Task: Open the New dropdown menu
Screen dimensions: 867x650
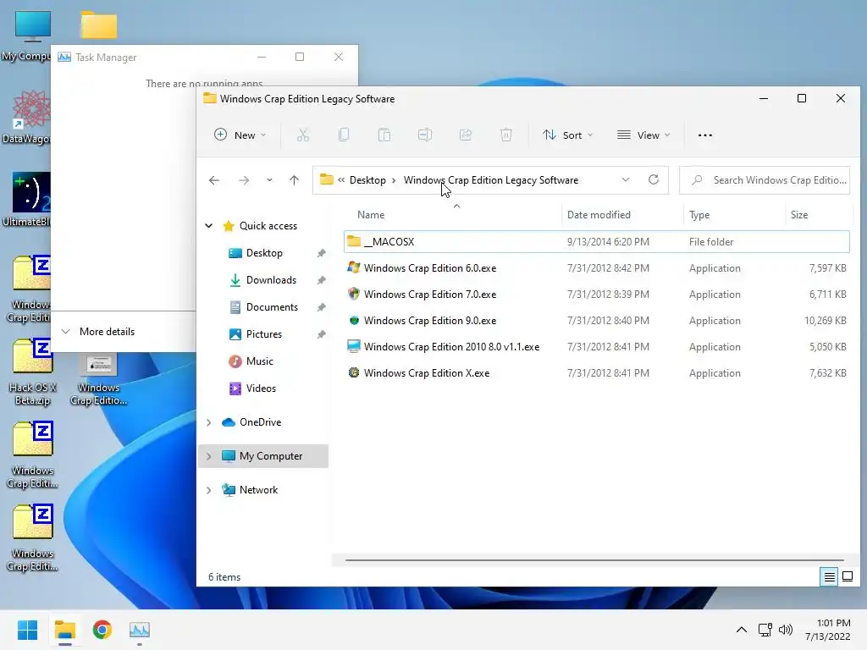Action: (240, 135)
